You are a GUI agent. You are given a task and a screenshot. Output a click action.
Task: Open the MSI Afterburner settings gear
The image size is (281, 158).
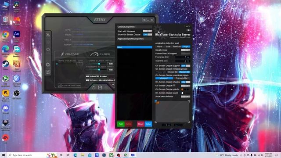coord(48,65)
